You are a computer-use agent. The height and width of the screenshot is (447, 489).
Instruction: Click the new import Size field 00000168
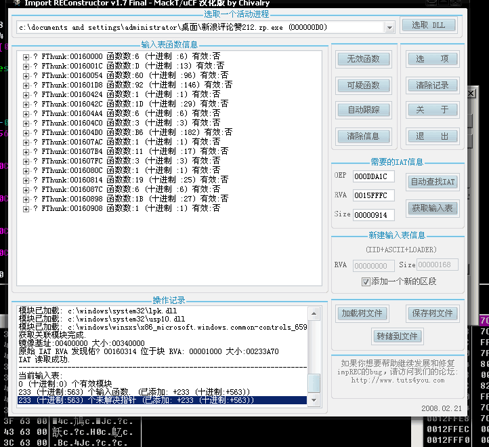click(438, 265)
